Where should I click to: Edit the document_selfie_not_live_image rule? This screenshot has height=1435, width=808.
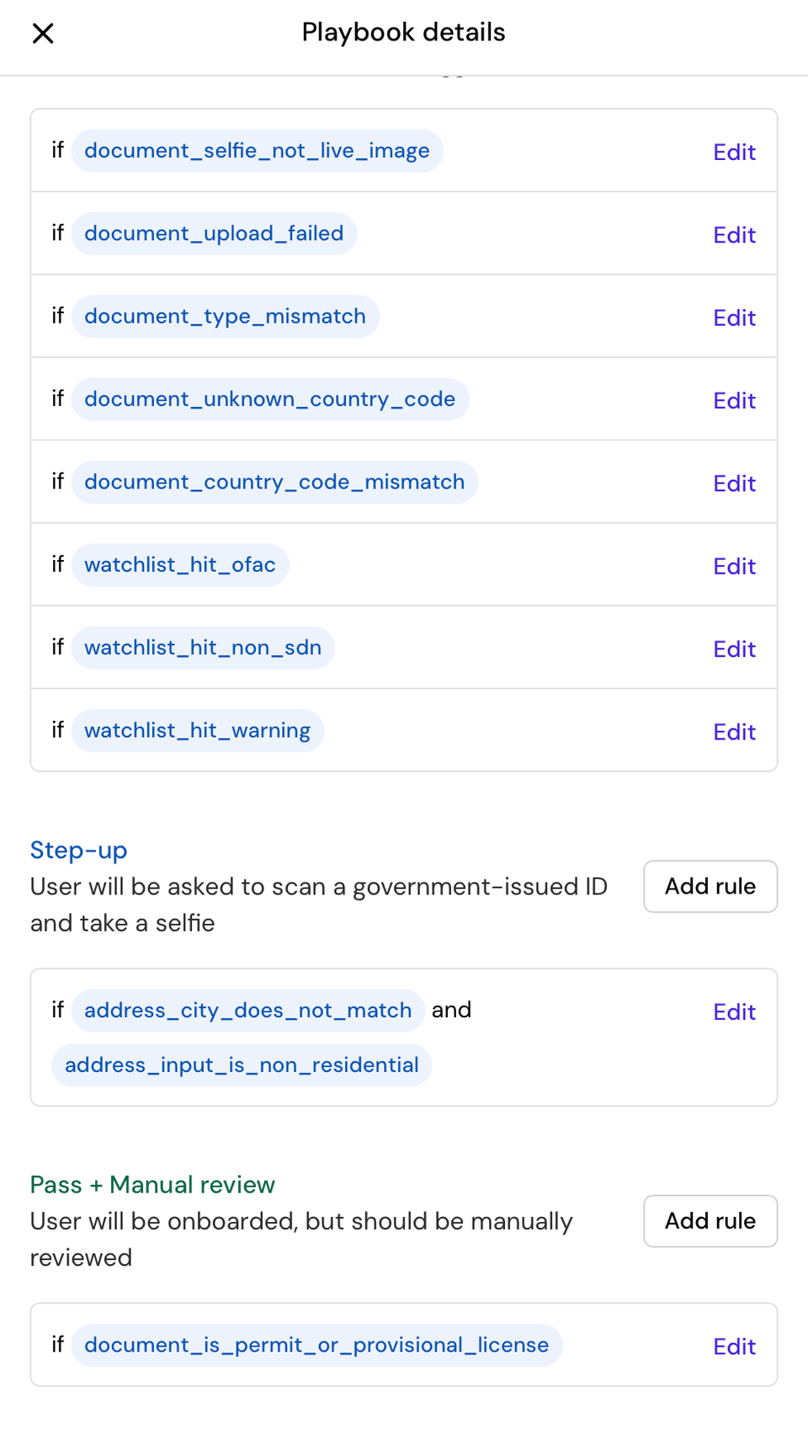coord(733,152)
